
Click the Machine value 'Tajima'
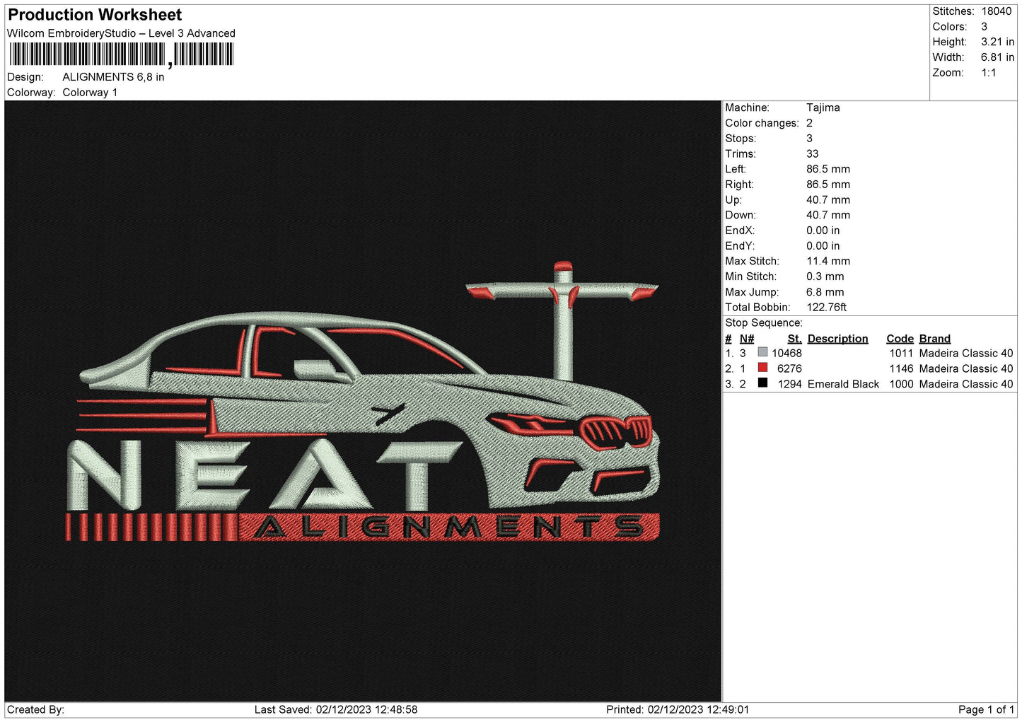[x=823, y=107]
